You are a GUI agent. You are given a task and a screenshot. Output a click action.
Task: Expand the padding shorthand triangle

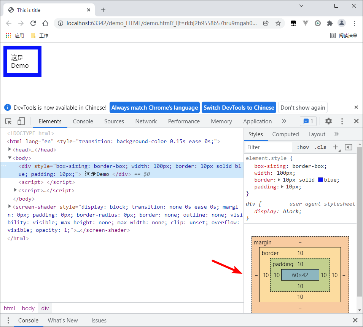(x=282, y=187)
